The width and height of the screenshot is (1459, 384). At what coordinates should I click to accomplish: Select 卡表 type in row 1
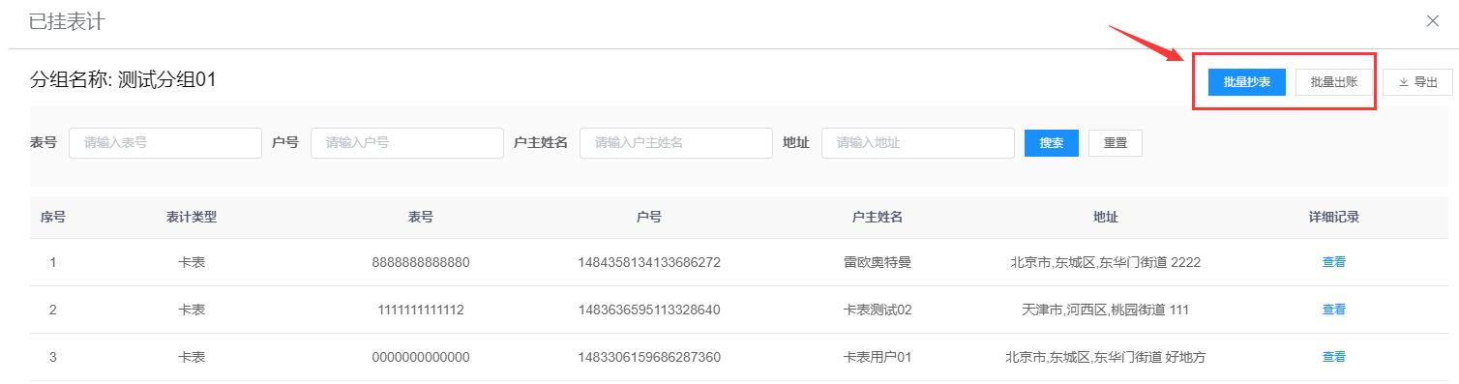point(192,262)
